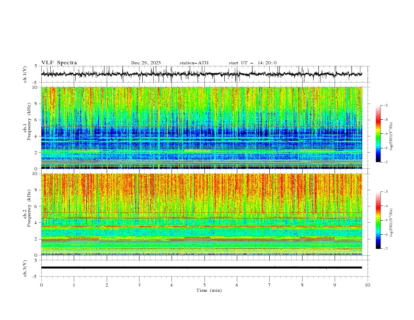Click the 'Time (min)' axis label
The image size is (414, 320).
tap(209, 290)
